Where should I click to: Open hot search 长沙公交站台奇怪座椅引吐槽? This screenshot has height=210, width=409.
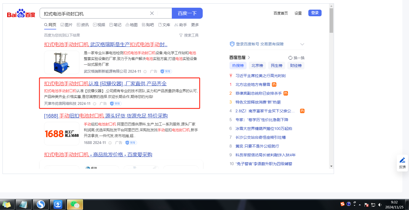click(260, 137)
